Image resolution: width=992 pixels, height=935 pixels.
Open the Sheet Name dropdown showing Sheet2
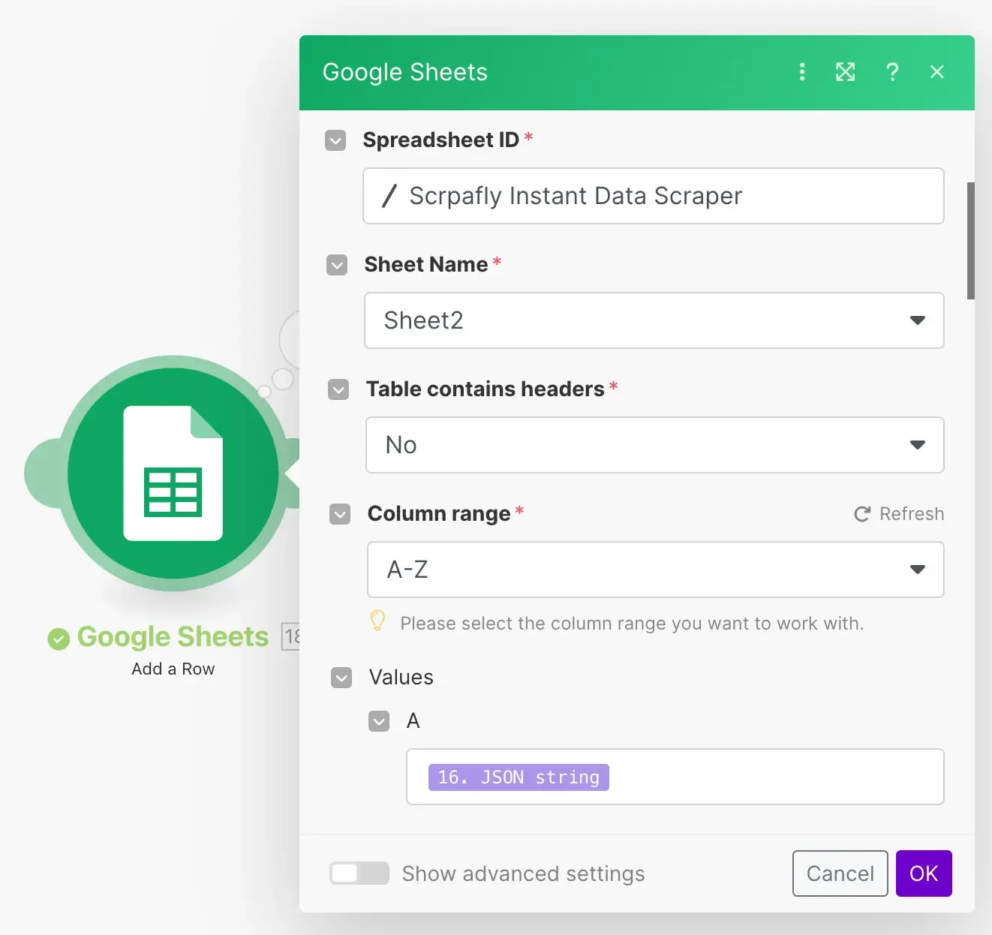coord(917,320)
